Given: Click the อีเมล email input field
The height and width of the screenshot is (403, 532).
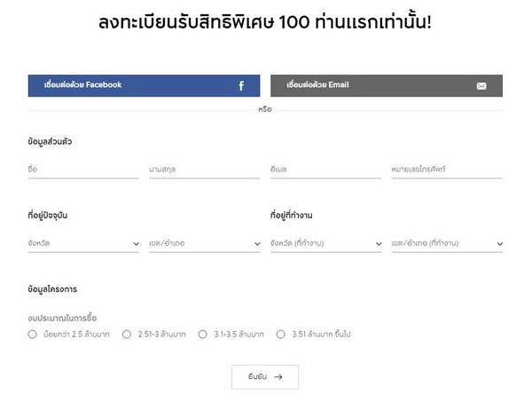Looking at the screenshot, I should click(x=325, y=169).
